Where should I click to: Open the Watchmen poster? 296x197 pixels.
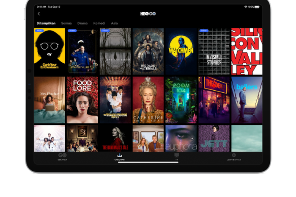(181, 51)
